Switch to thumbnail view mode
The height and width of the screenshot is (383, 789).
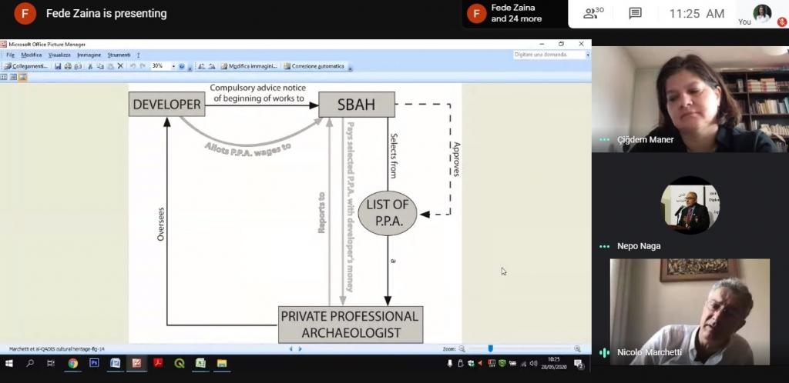pyautogui.click(x=4, y=77)
